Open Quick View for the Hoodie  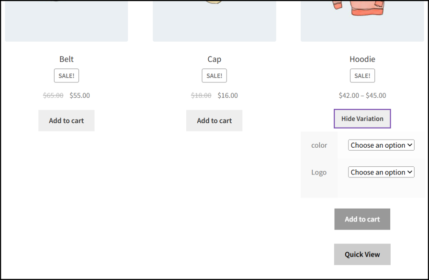pos(362,254)
